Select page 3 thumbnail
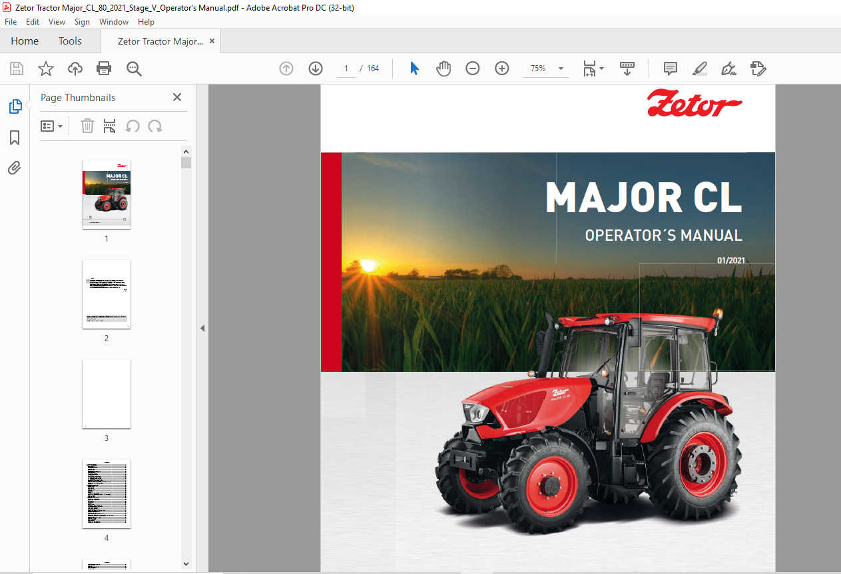The height and width of the screenshot is (574, 841). (x=107, y=394)
